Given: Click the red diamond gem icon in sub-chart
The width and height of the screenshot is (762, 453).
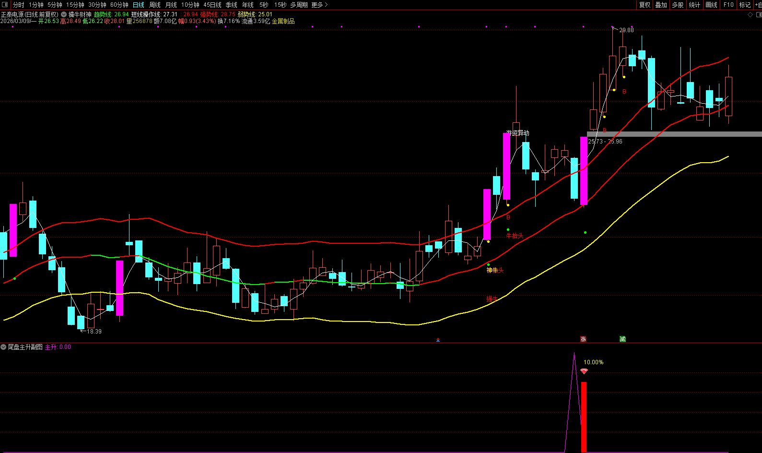Looking at the screenshot, I should (x=584, y=371).
